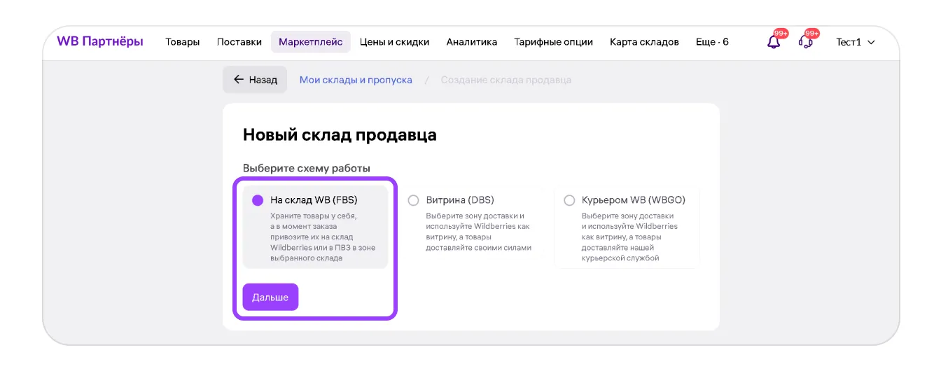Expand the Еще · 6 menu
941x371 pixels.
[x=711, y=42]
